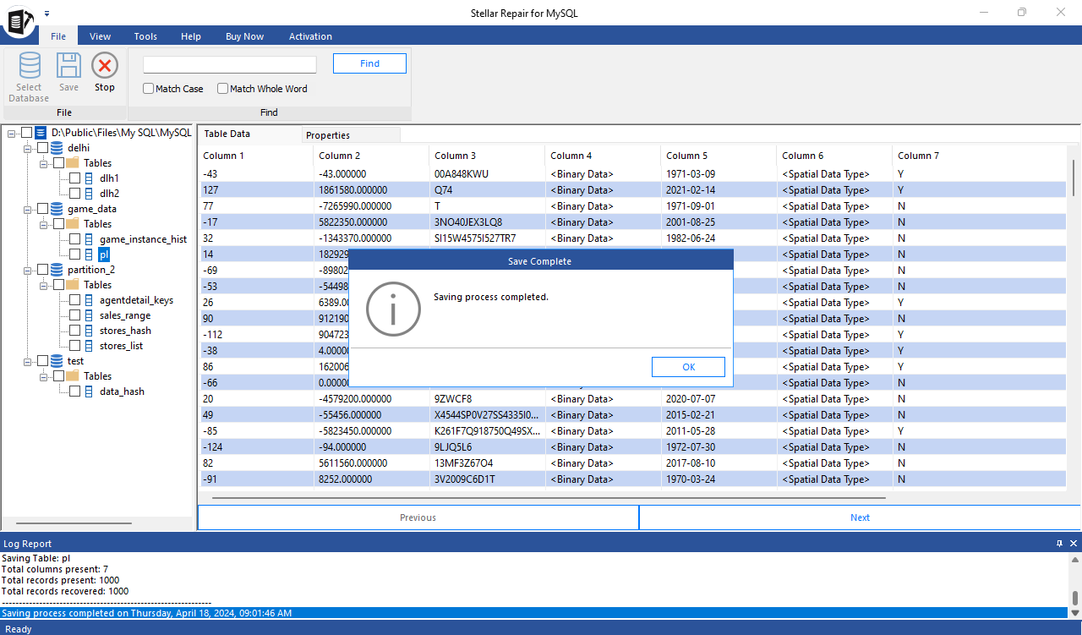Check the box for data_hash table

point(74,391)
